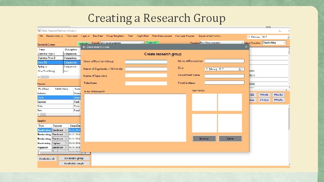Open the Capture menu

(85, 36)
